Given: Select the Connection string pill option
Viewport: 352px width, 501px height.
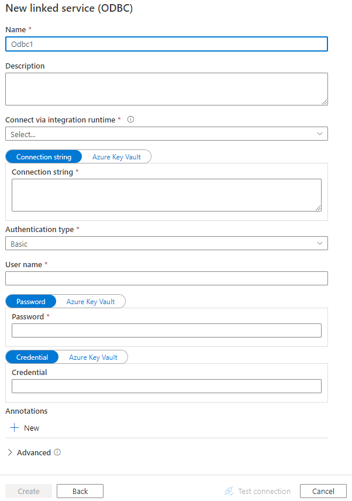Looking at the screenshot, I should click(43, 156).
